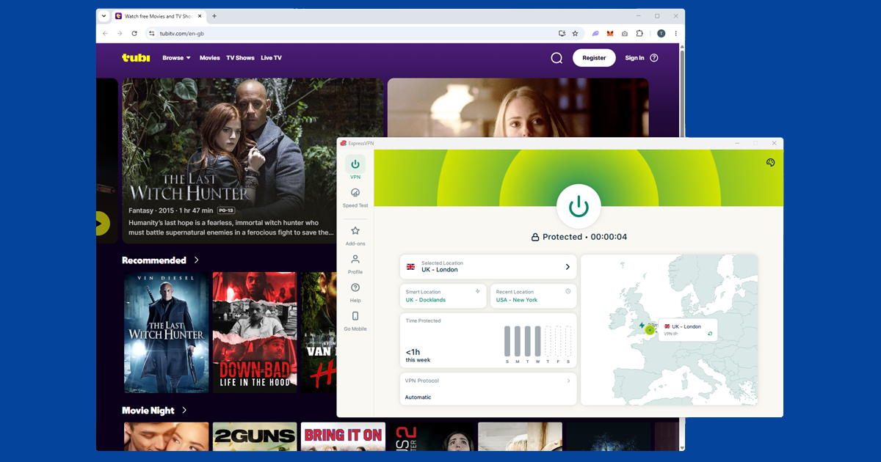This screenshot has height=462, width=881.
Task: Expand Selected Location UK - London chevron
Action: (568, 267)
